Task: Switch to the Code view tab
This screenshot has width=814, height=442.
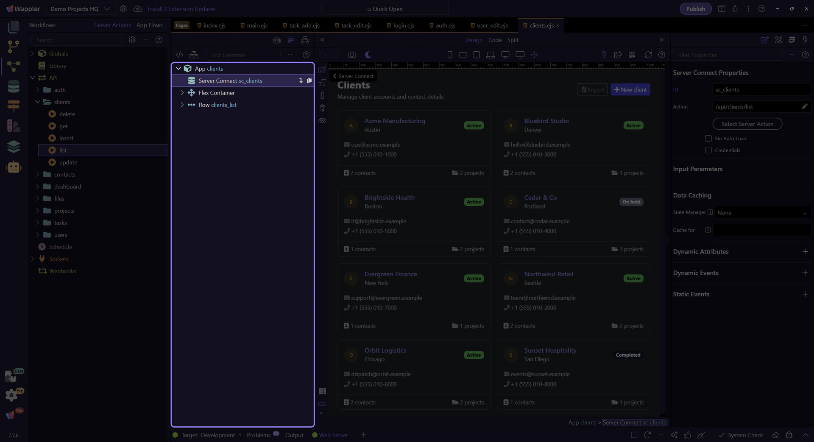Action: pyautogui.click(x=495, y=40)
